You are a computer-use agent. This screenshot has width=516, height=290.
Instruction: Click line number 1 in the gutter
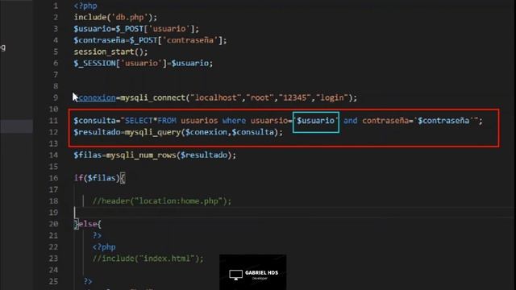(x=56, y=6)
